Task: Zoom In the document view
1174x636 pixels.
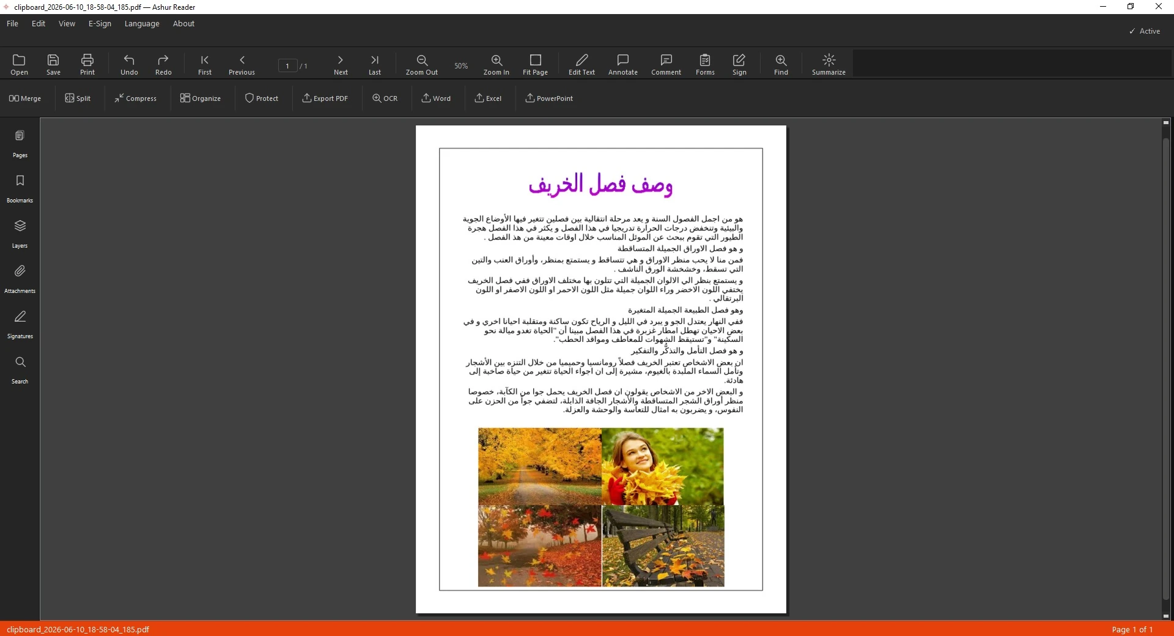Action: pos(497,64)
